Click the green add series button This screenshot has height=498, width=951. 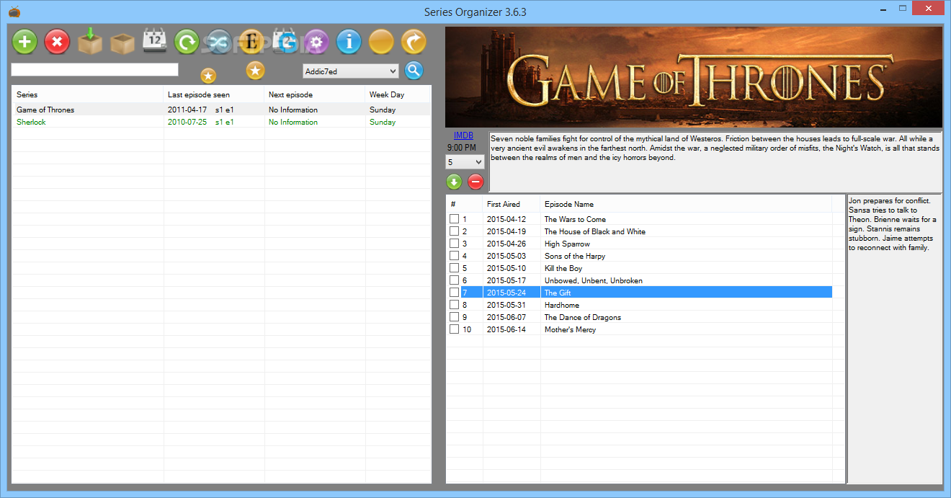pyautogui.click(x=24, y=42)
